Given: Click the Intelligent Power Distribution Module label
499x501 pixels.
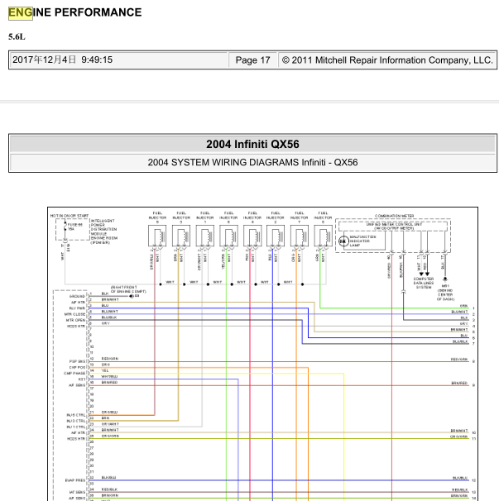Looking at the screenshot, I should [x=104, y=231].
